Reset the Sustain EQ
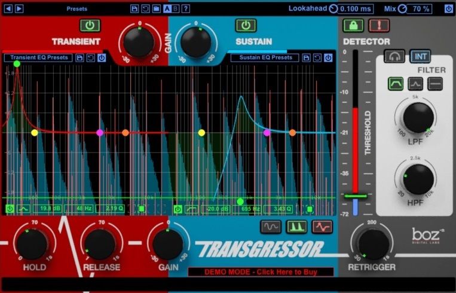This screenshot has width=456, height=293. [317, 57]
